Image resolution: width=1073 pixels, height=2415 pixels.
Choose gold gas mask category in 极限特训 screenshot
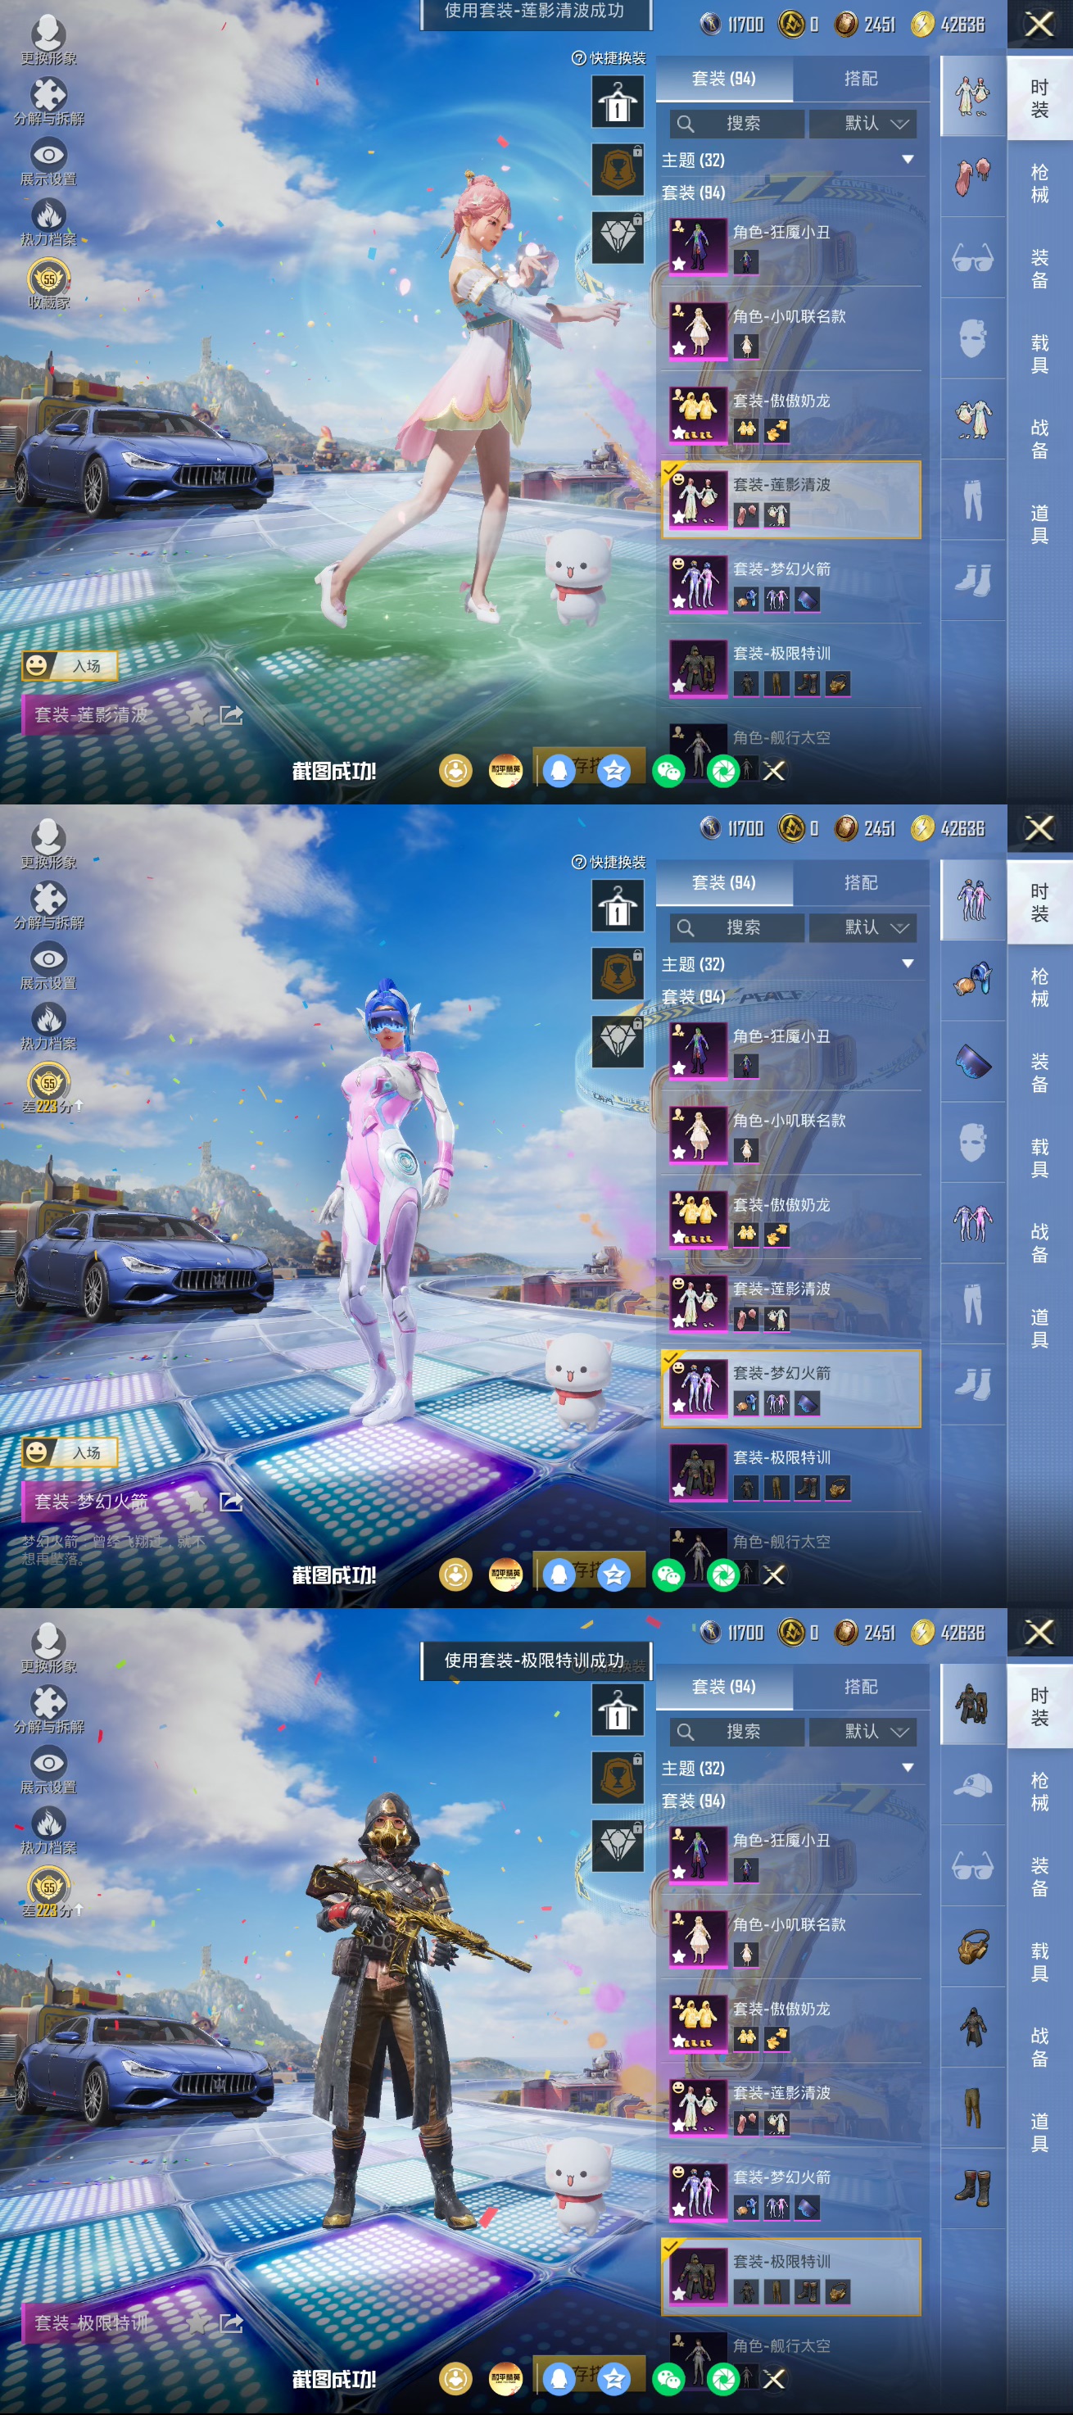(x=973, y=1946)
